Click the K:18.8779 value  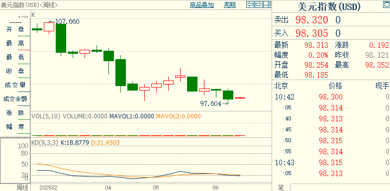(x=75, y=143)
